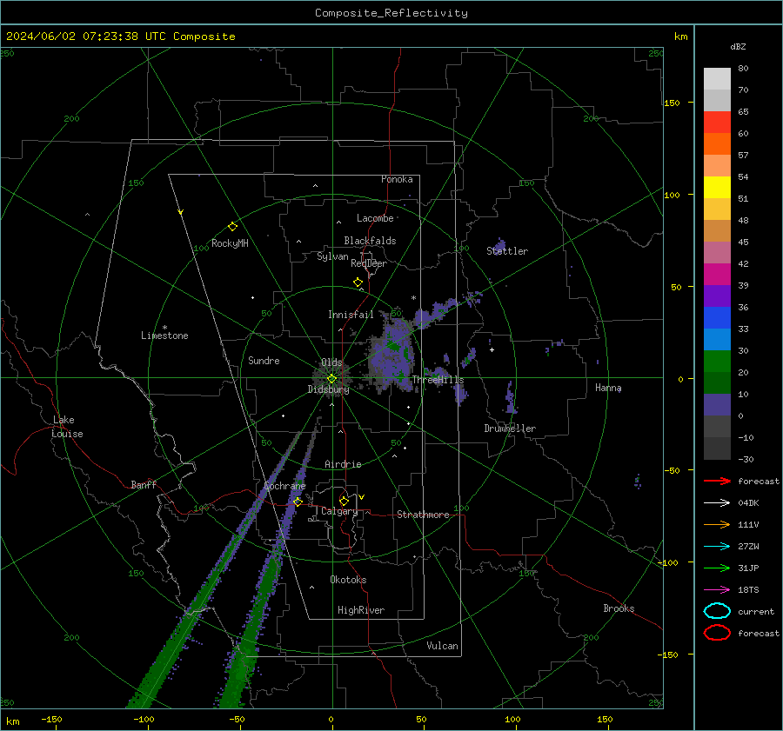Select the bright yellow 51-54 dBZ swatch
The width and height of the screenshot is (783, 731).
click(x=717, y=187)
